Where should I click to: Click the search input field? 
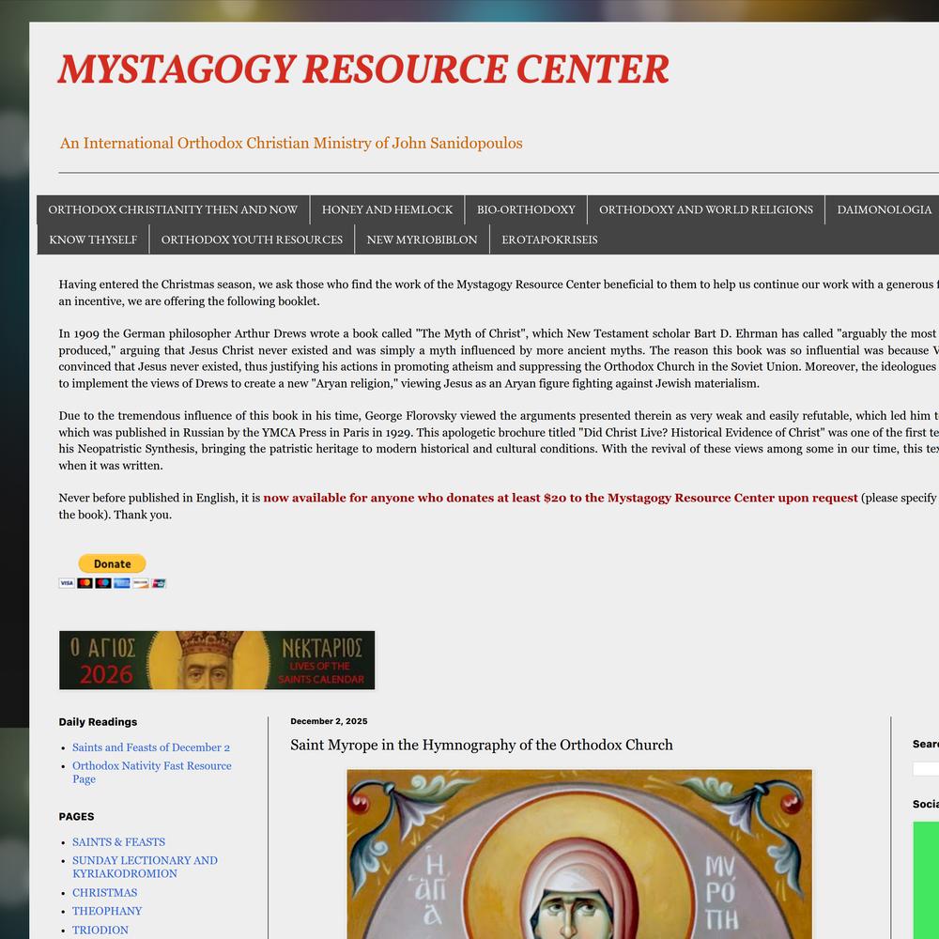[926, 768]
